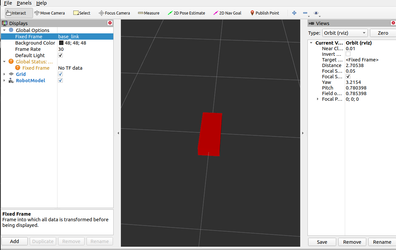396x250 pixels.
Task: Click the No TF data status text
Action: pos(70,68)
